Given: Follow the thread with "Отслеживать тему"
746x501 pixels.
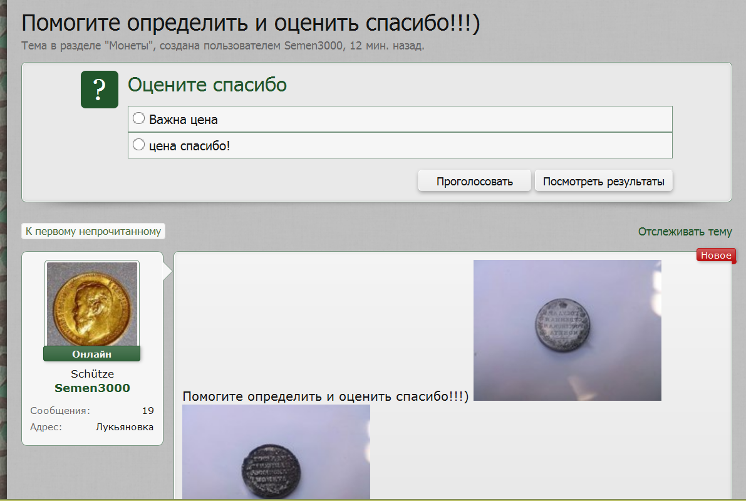Looking at the screenshot, I should tap(685, 232).
